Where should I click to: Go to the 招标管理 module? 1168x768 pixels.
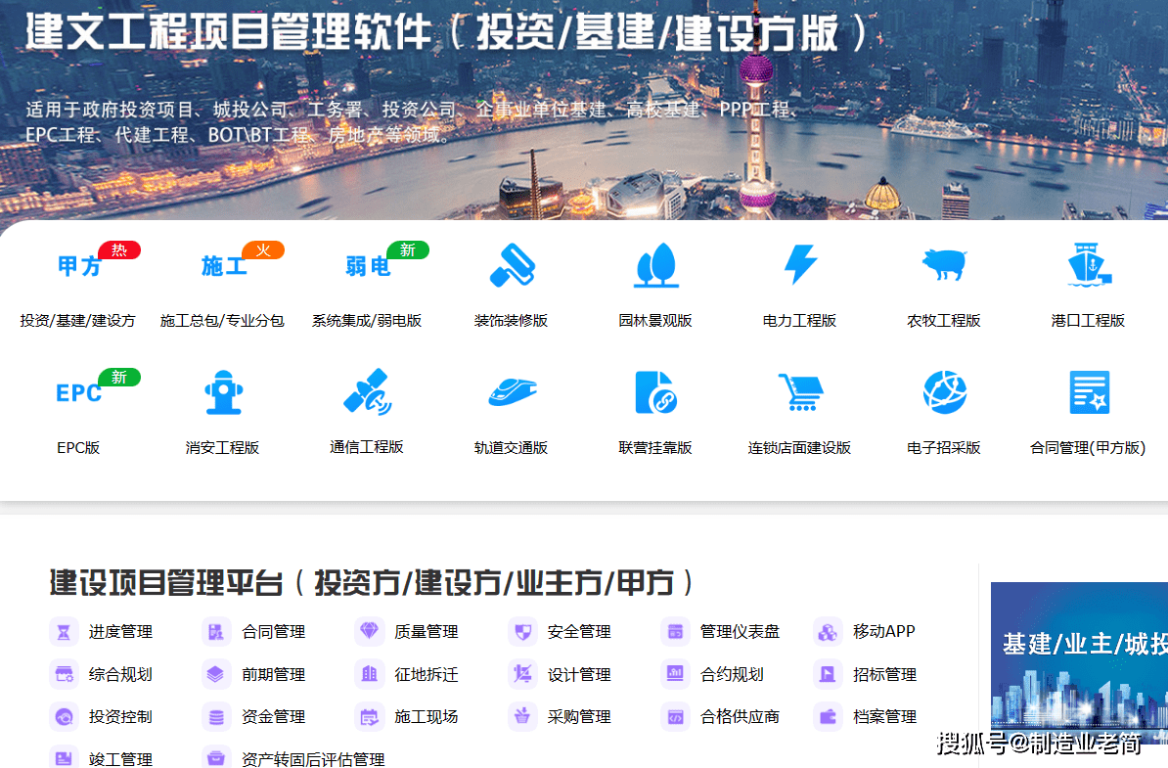pos(884,674)
